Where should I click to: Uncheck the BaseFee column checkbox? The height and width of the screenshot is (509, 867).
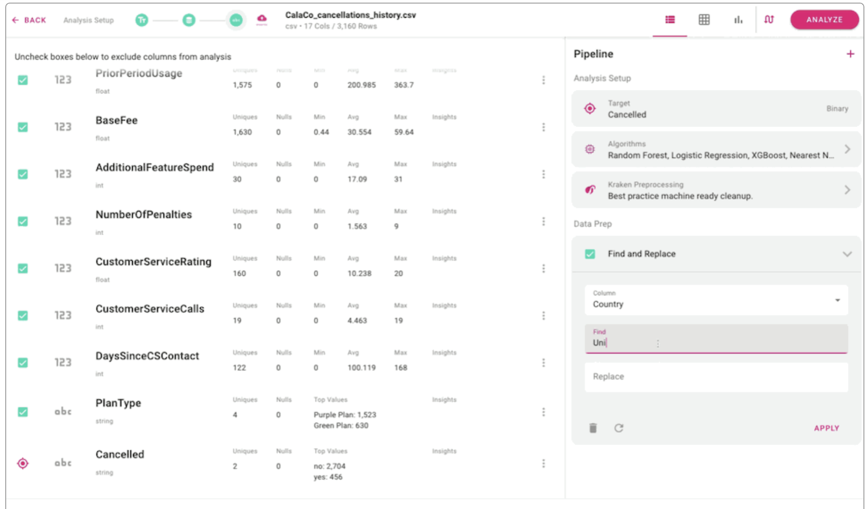[23, 127]
